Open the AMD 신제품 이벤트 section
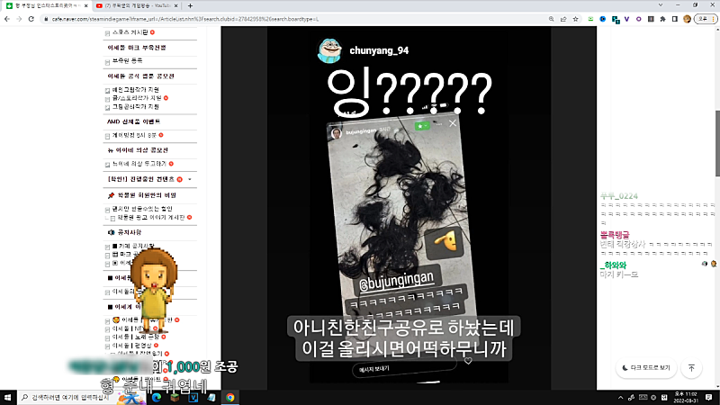Image resolution: width=720 pixels, height=405 pixels. pos(133,121)
